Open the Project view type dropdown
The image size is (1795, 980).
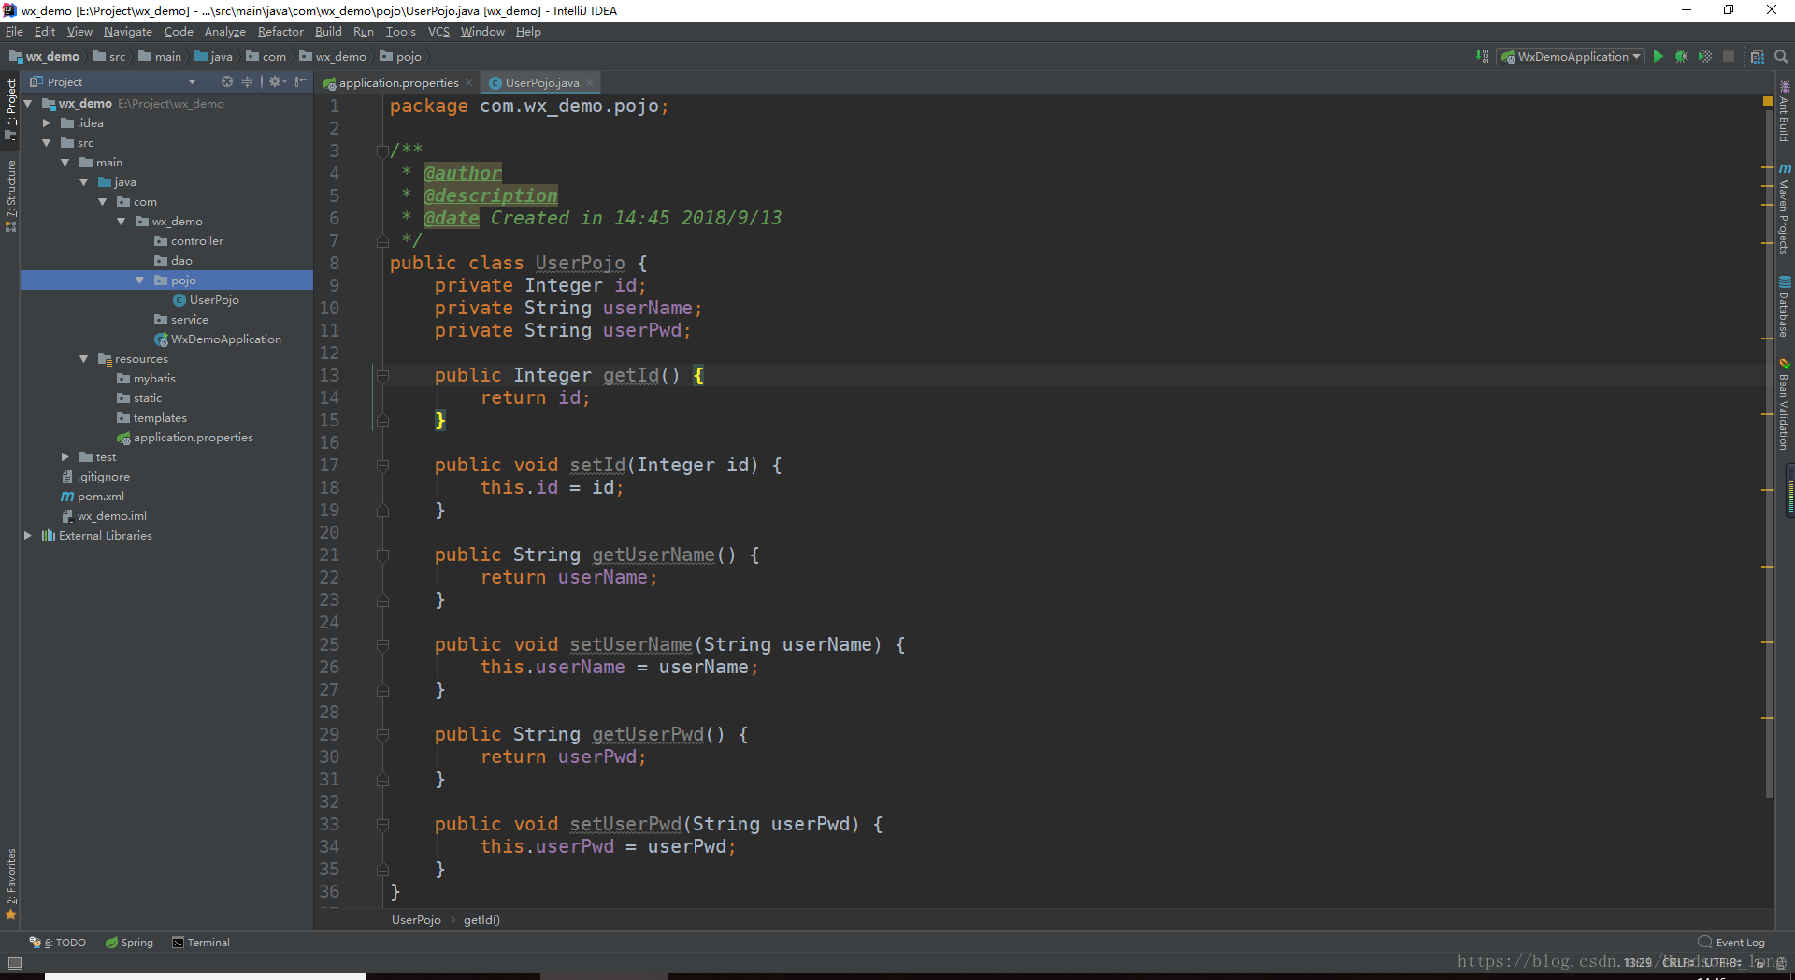click(193, 82)
